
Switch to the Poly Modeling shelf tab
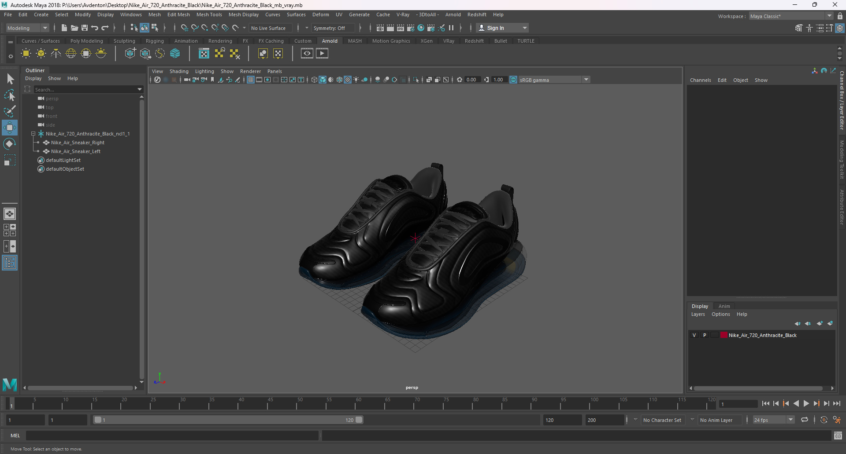(x=86, y=41)
